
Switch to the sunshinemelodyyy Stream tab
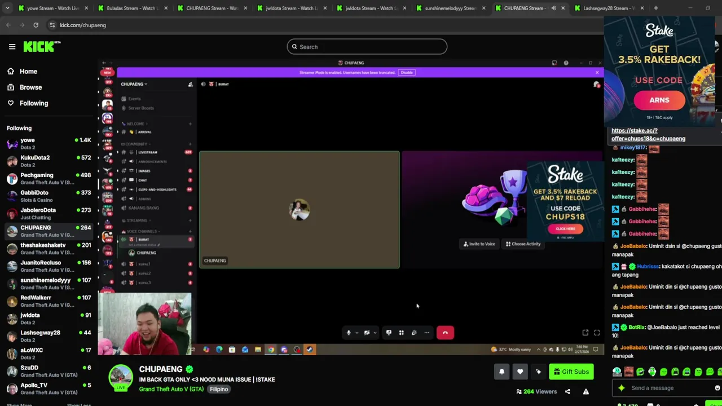point(450,8)
